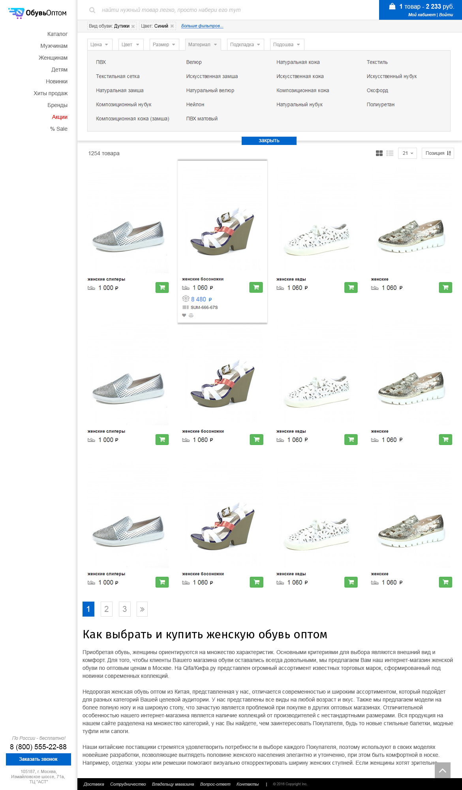Select the Натуральная кожа material option

298,62
